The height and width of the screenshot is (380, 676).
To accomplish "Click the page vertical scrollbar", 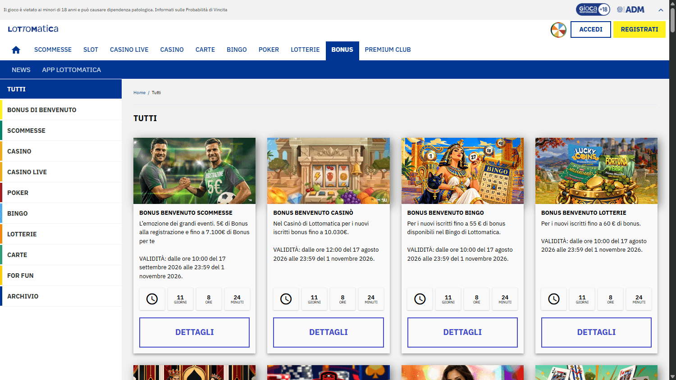I will click(672, 20).
